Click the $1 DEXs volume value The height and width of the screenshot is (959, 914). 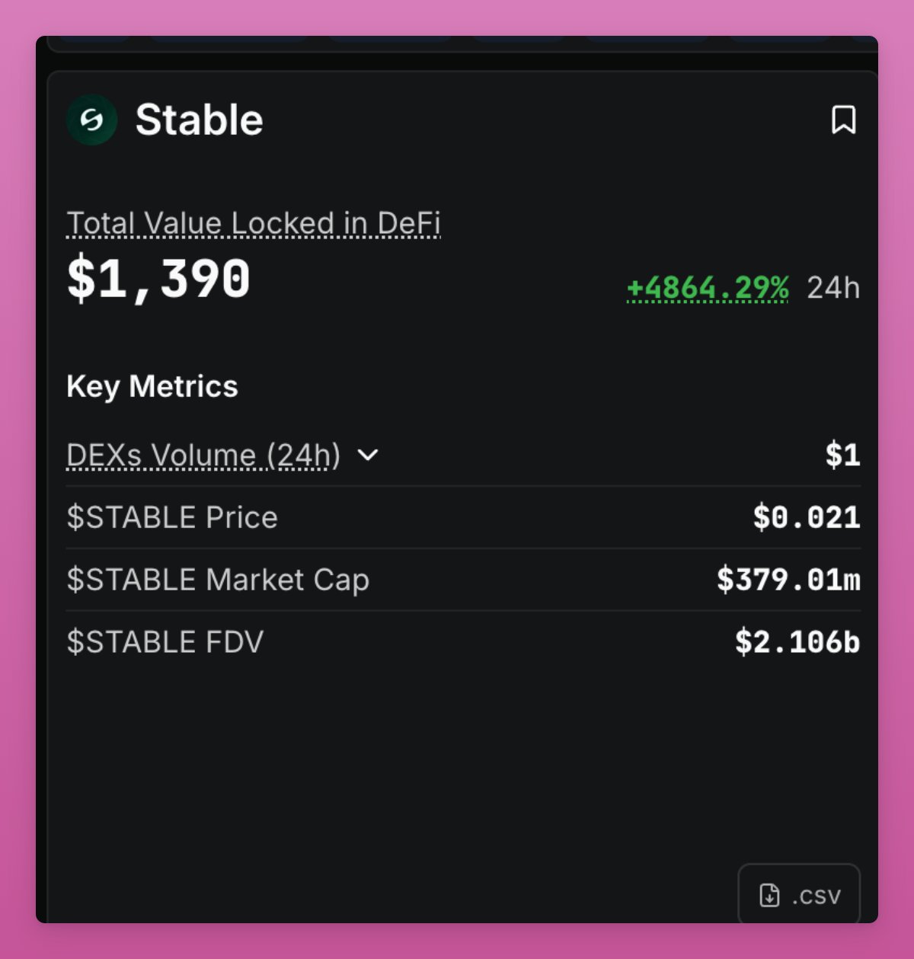tap(842, 456)
